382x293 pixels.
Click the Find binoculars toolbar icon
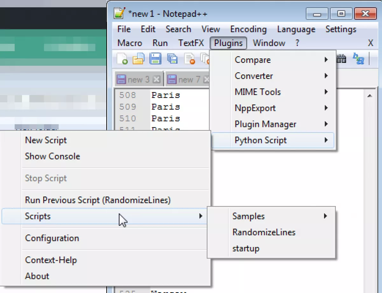(x=342, y=59)
